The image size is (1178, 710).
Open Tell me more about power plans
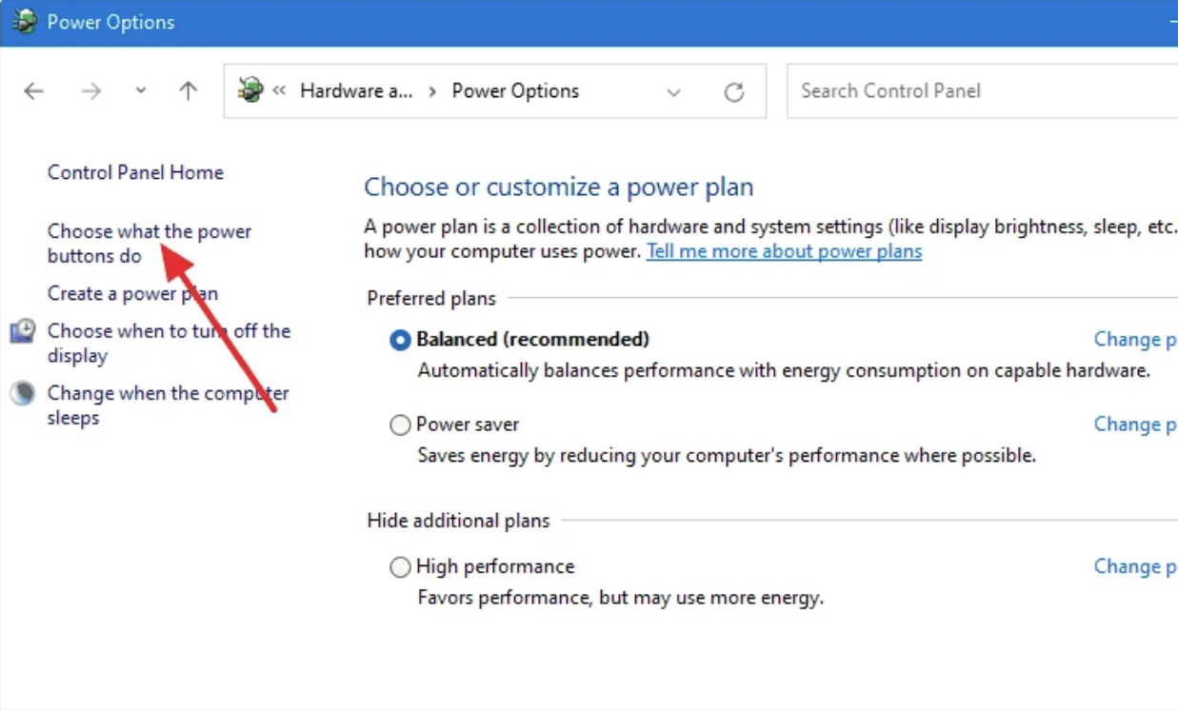pyautogui.click(x=785, y=251)
